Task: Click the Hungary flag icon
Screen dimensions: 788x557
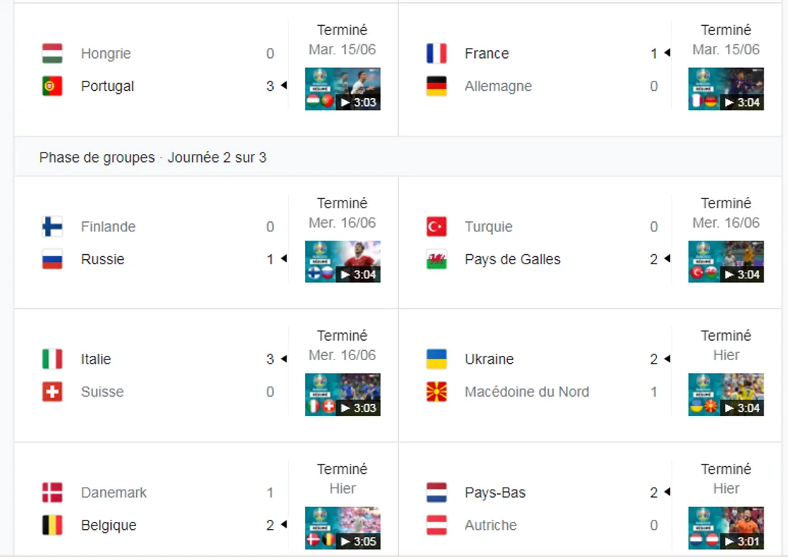Action: pos(52,54)
